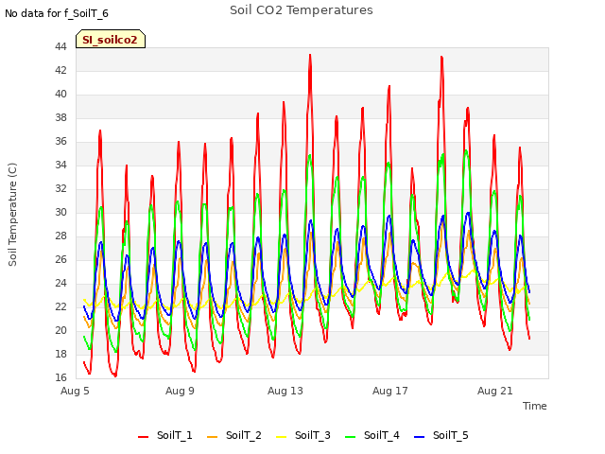Click the Soil Temperature (C) axis label
Viewport: 605px width, 454px height.
pyautogui.click(x=12, y=215)
